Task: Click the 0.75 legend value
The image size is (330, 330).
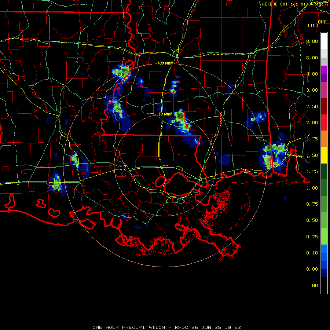Action: tap(312, 204)
